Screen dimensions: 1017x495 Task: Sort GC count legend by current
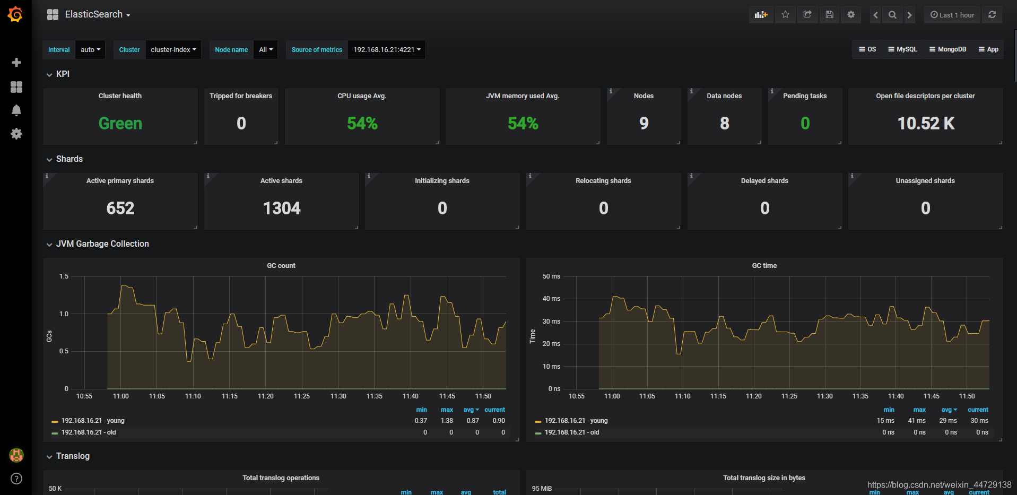click(494, 410)
